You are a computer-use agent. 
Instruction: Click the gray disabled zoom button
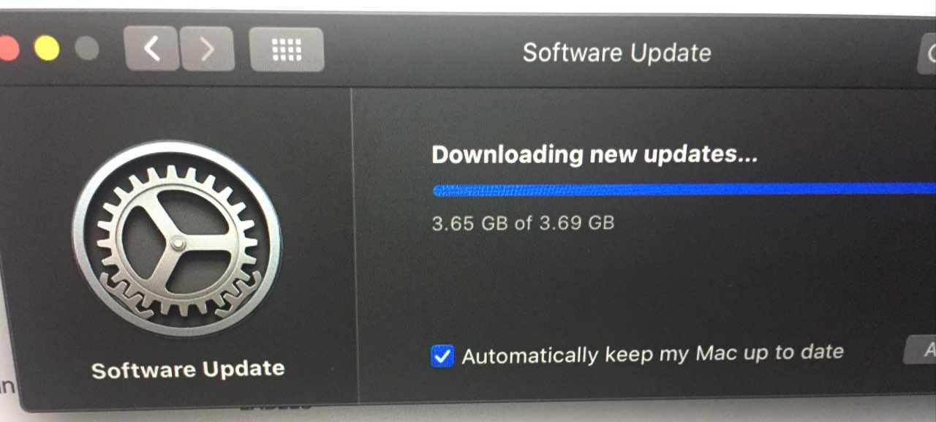point(87,50)
